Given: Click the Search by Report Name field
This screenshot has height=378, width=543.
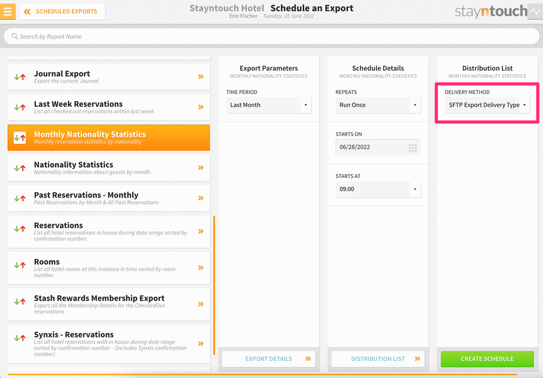Looking at the screenshot, I should pos(271,37).
